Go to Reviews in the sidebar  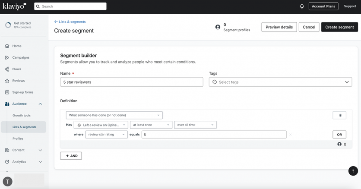point(19,81)
